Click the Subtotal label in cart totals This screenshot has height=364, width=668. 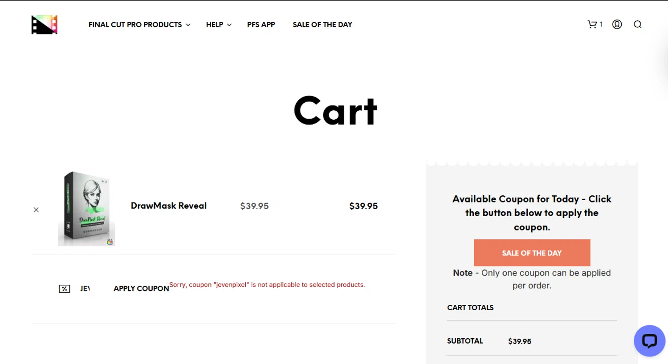coord(465,341)
